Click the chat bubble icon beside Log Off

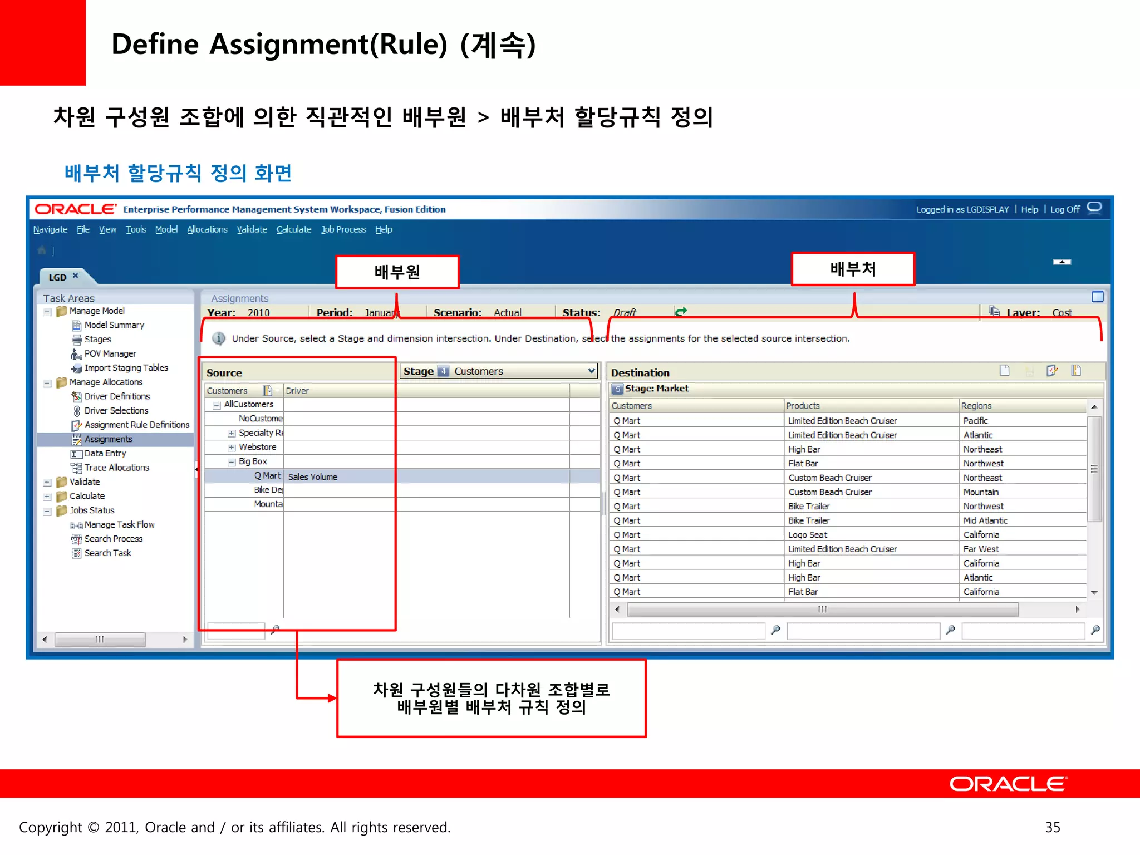coord(1094,208)
